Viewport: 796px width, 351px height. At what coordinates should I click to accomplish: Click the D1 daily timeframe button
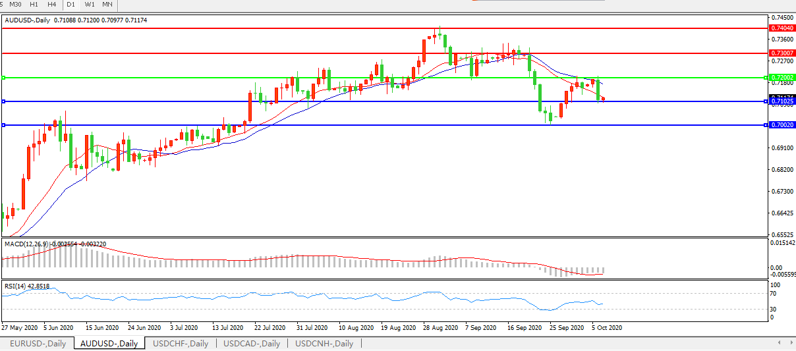coord(71,5)
